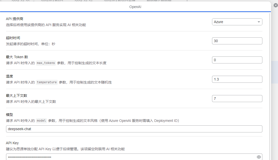Click the model code tag in description
This screenshot has height=160, width=278.
[41, 121]
